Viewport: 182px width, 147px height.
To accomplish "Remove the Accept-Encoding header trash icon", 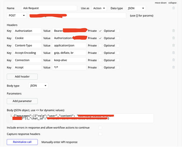I will (174, 53).
